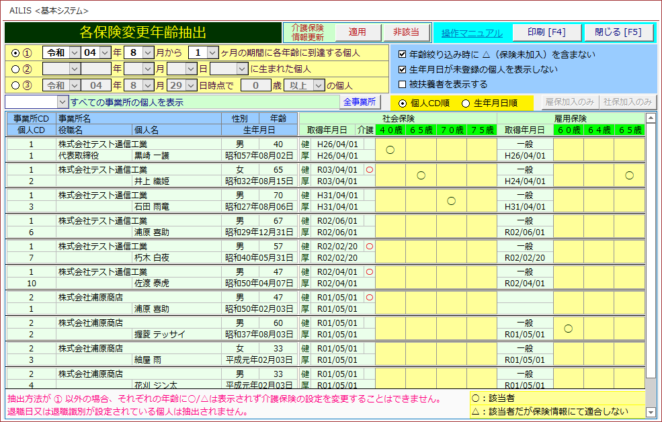Toggle 被扶養者を表示する checkbox
662x422 pixels.
[403, 85]
